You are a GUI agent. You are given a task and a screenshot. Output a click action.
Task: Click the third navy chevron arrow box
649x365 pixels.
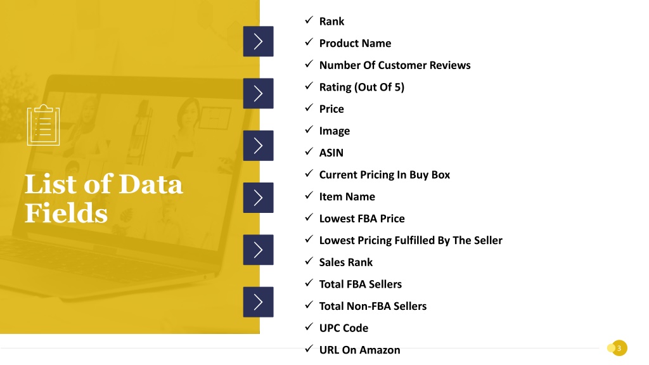coord(259,146)
